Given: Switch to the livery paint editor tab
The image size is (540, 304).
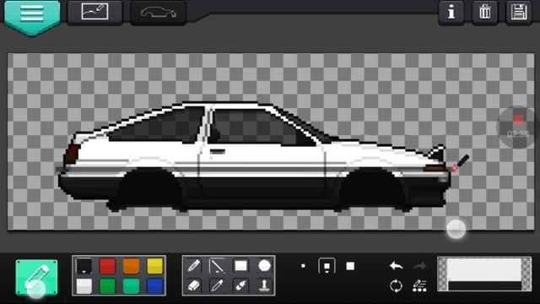Looking at the screenshot, I should pos(94,13).
